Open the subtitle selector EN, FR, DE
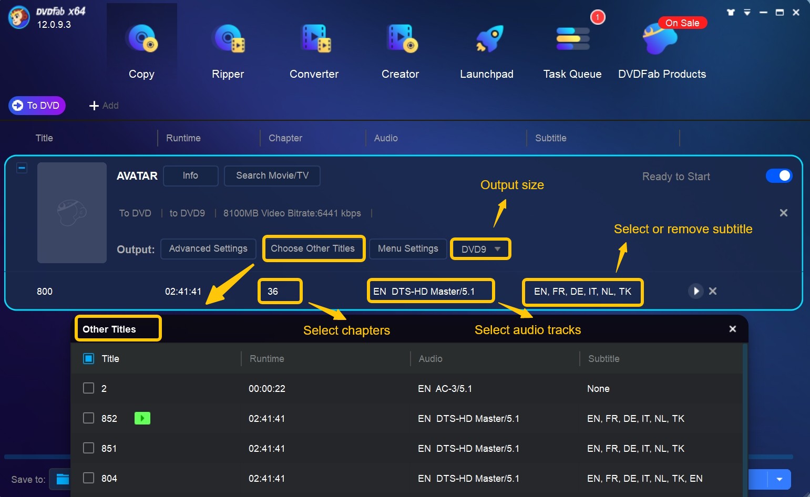The image size is (810, 497). tap(582, 292)
